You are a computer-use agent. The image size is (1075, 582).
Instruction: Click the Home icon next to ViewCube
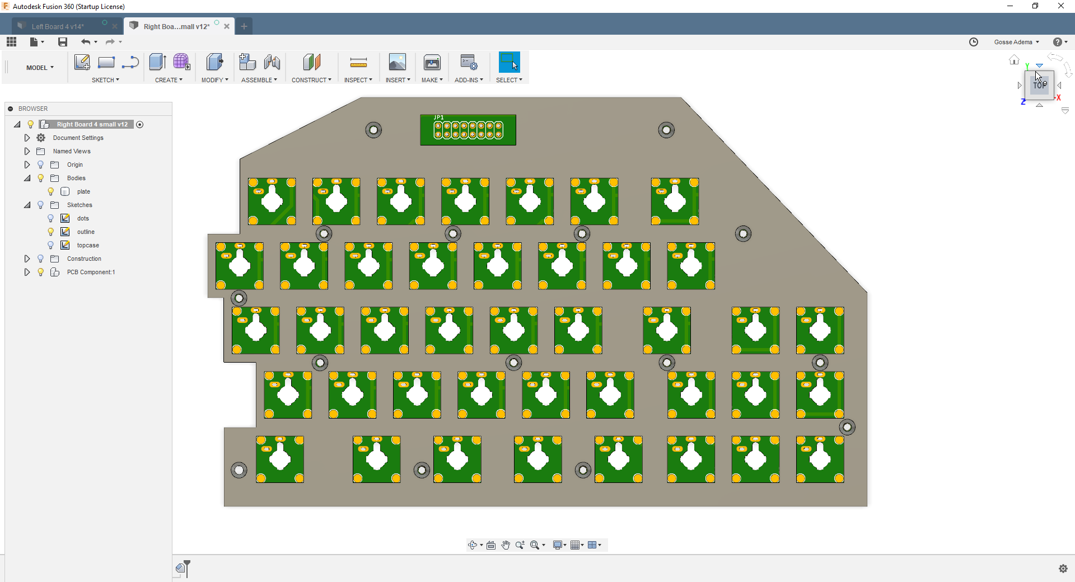[x=1013, y=59]
